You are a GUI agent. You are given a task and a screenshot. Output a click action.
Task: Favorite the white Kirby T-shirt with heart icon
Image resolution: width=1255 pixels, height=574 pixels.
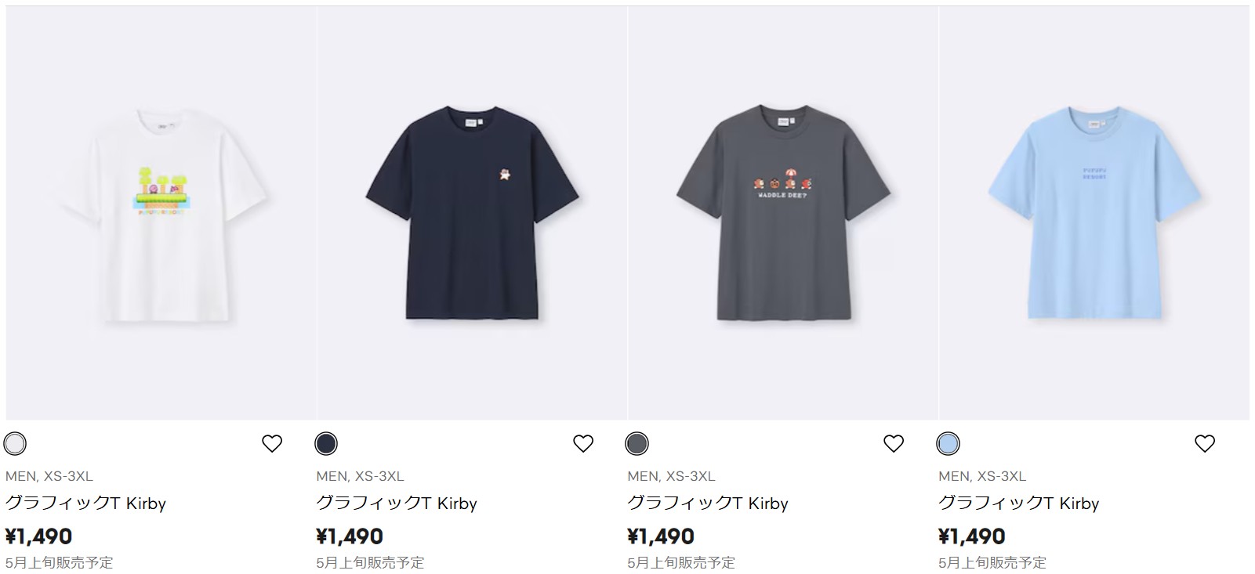point(272,444)
